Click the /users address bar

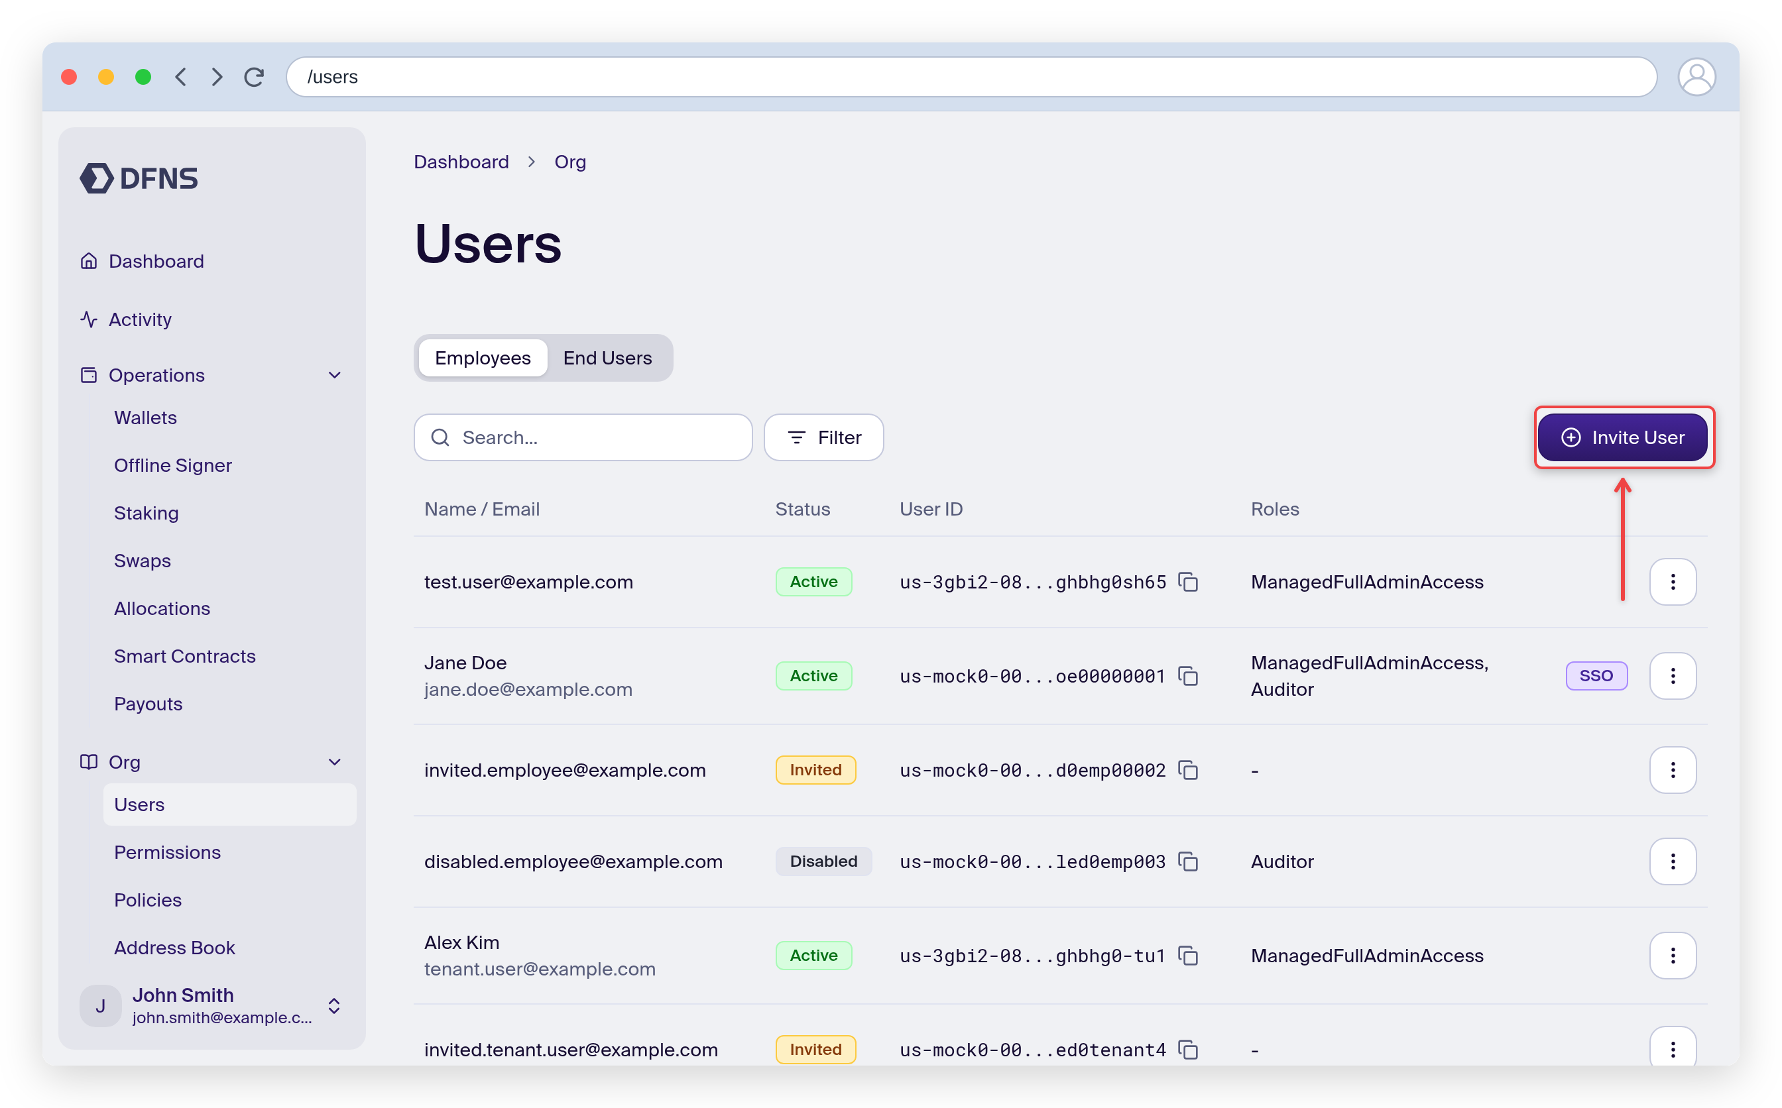[x=971, y=77]
